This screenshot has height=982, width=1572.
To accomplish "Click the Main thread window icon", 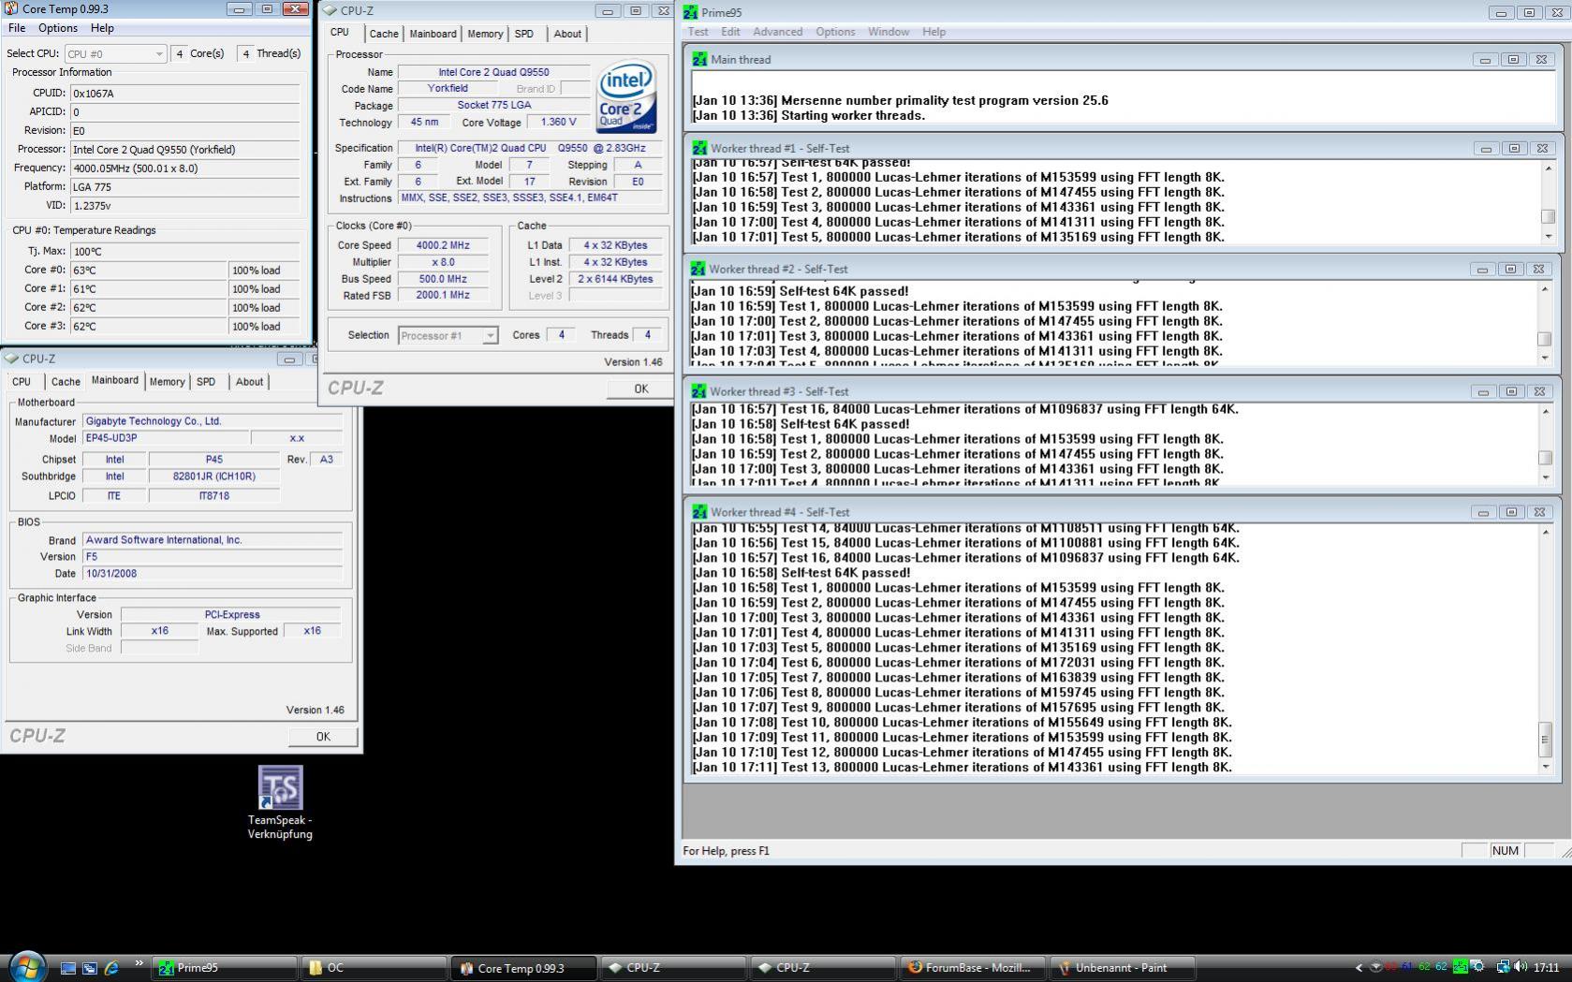I will click(698, 59).
